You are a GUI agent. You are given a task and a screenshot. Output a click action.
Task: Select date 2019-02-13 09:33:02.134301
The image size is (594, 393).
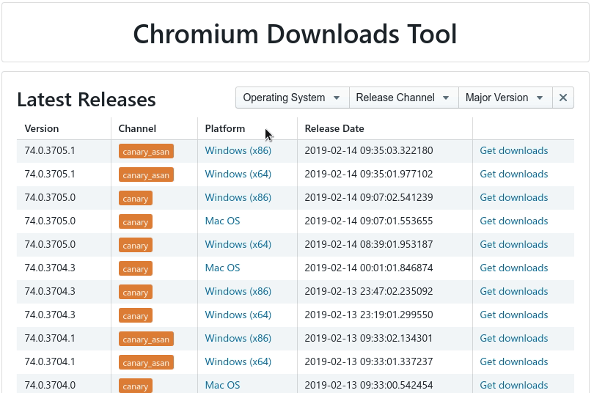tap(369, 339)
